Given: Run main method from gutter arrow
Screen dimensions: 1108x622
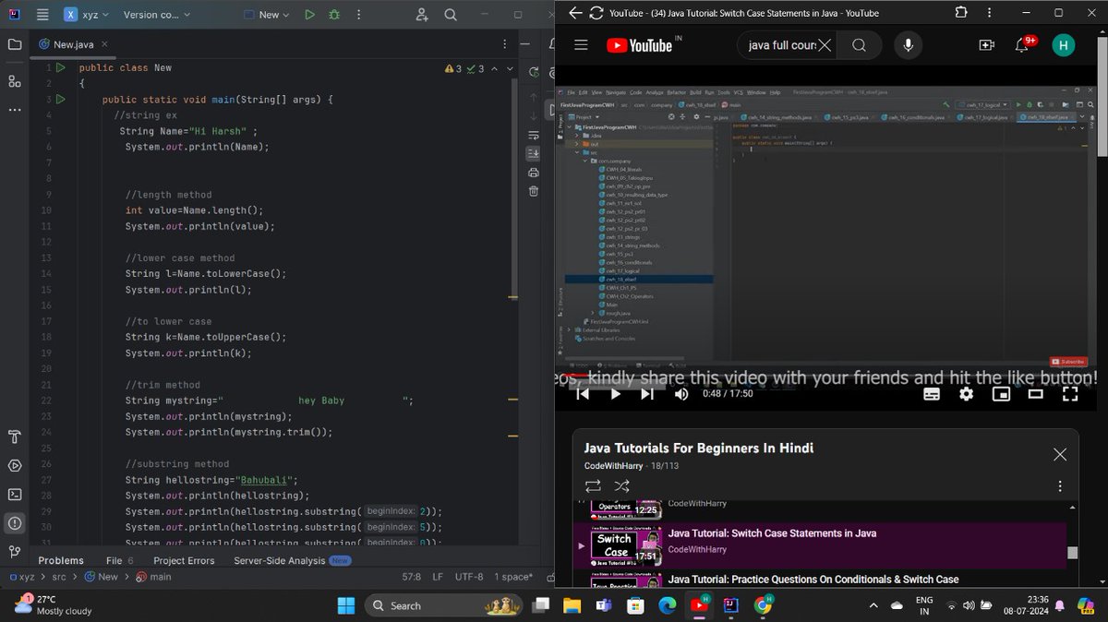Looking at the screenshot, I should [x=60, y=99].
